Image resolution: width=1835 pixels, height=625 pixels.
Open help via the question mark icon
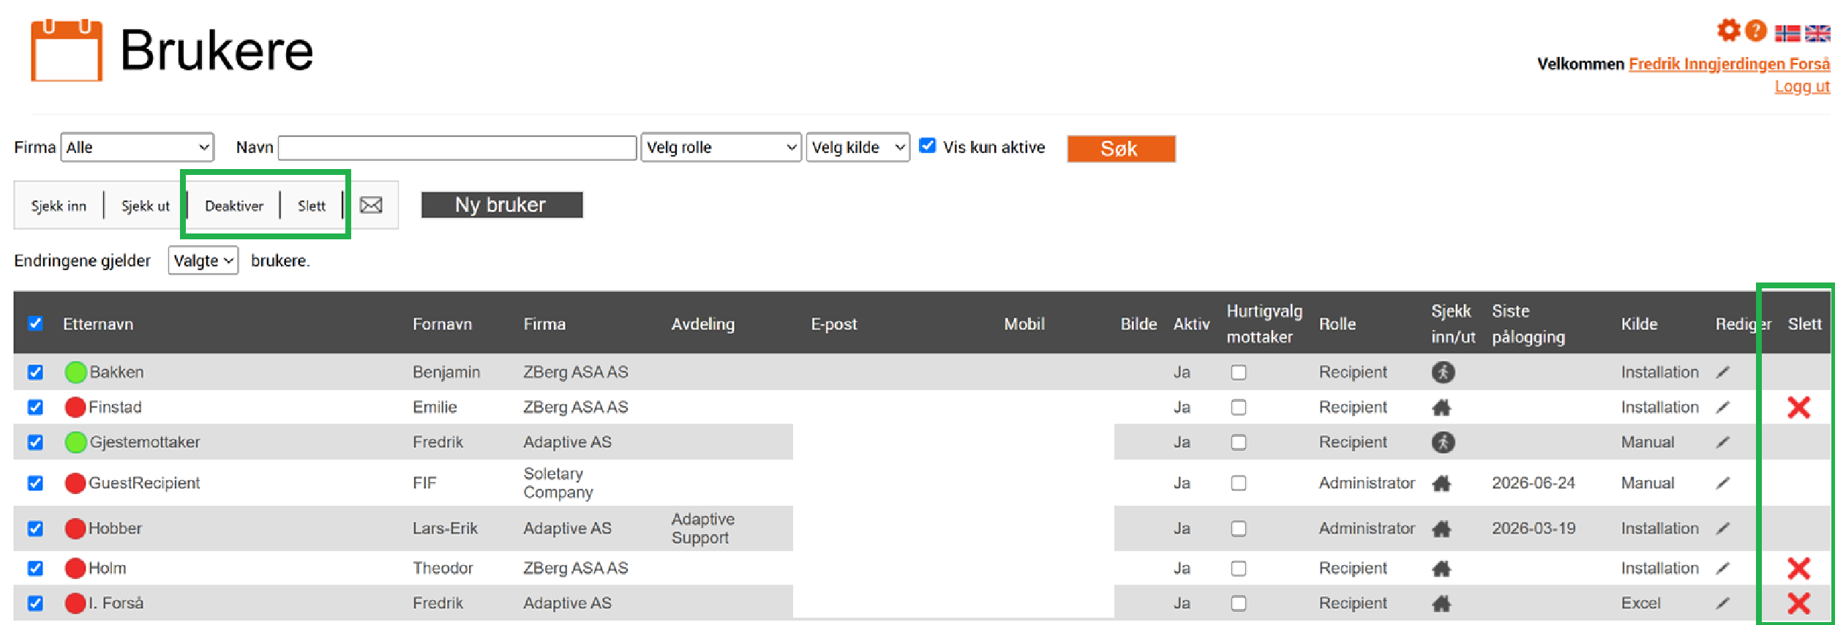(x=1755, y=31)
